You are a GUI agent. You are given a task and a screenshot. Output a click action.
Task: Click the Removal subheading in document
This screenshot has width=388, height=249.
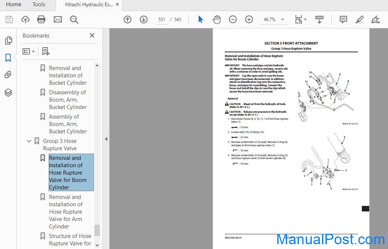click(x=233, y=98)
